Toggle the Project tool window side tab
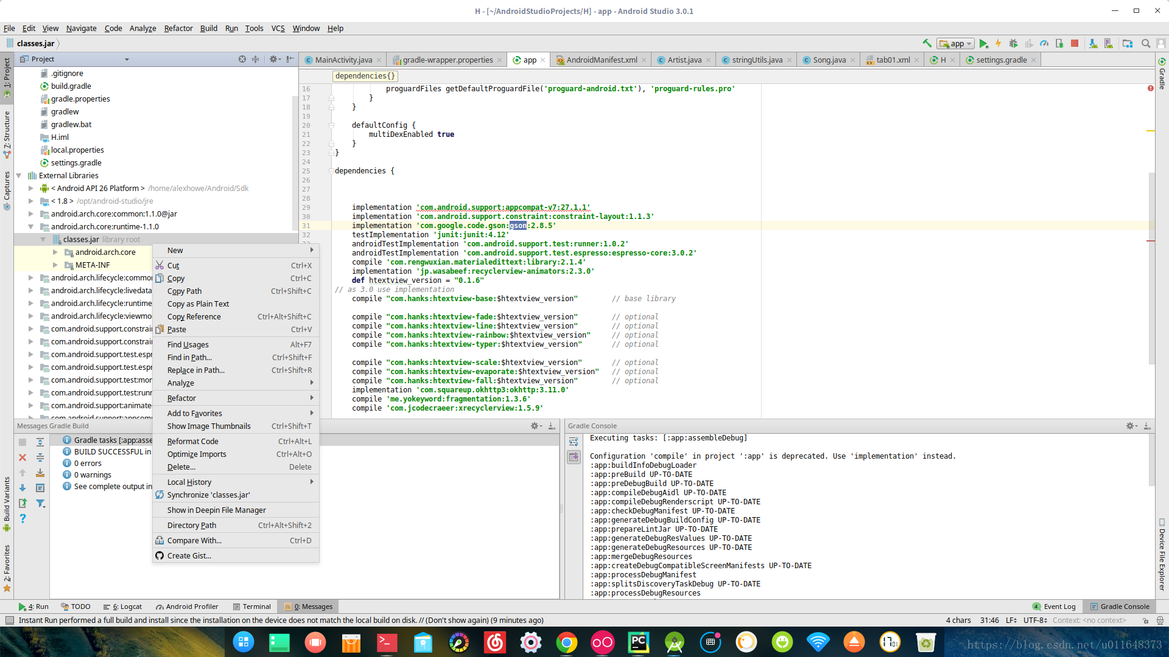 coord(7,78)
